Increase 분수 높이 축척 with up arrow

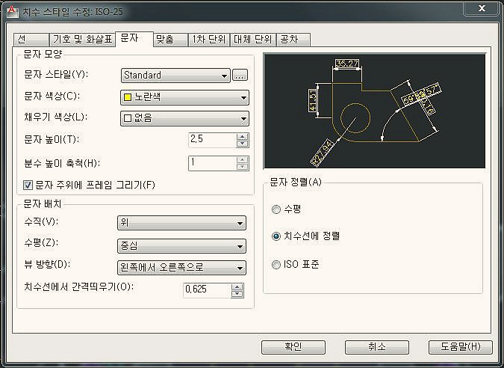pos(243,160)
